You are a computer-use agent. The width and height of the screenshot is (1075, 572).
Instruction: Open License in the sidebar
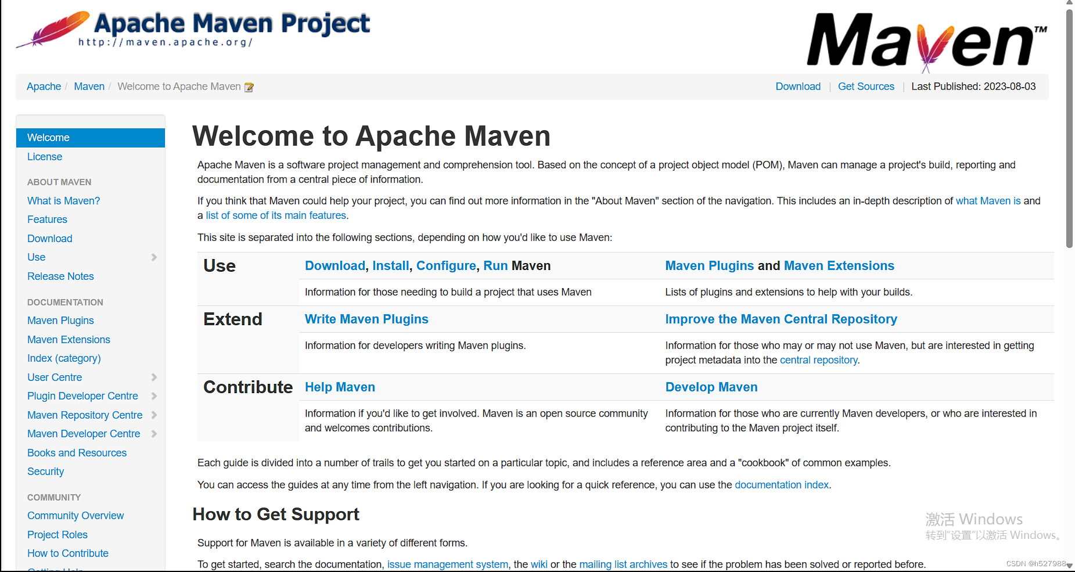[45, 157]
